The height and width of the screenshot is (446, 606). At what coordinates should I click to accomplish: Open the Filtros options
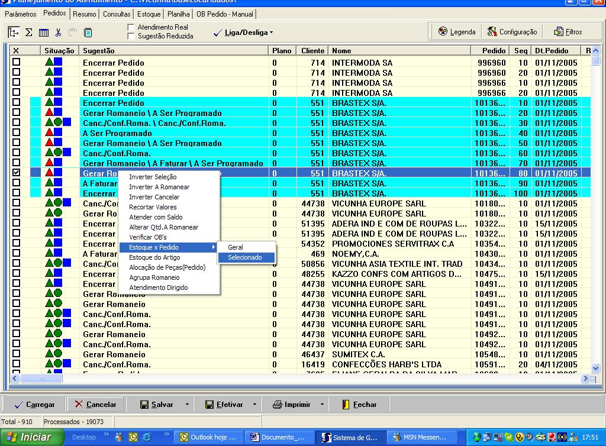pyautogui.click(x=568, y=32)
